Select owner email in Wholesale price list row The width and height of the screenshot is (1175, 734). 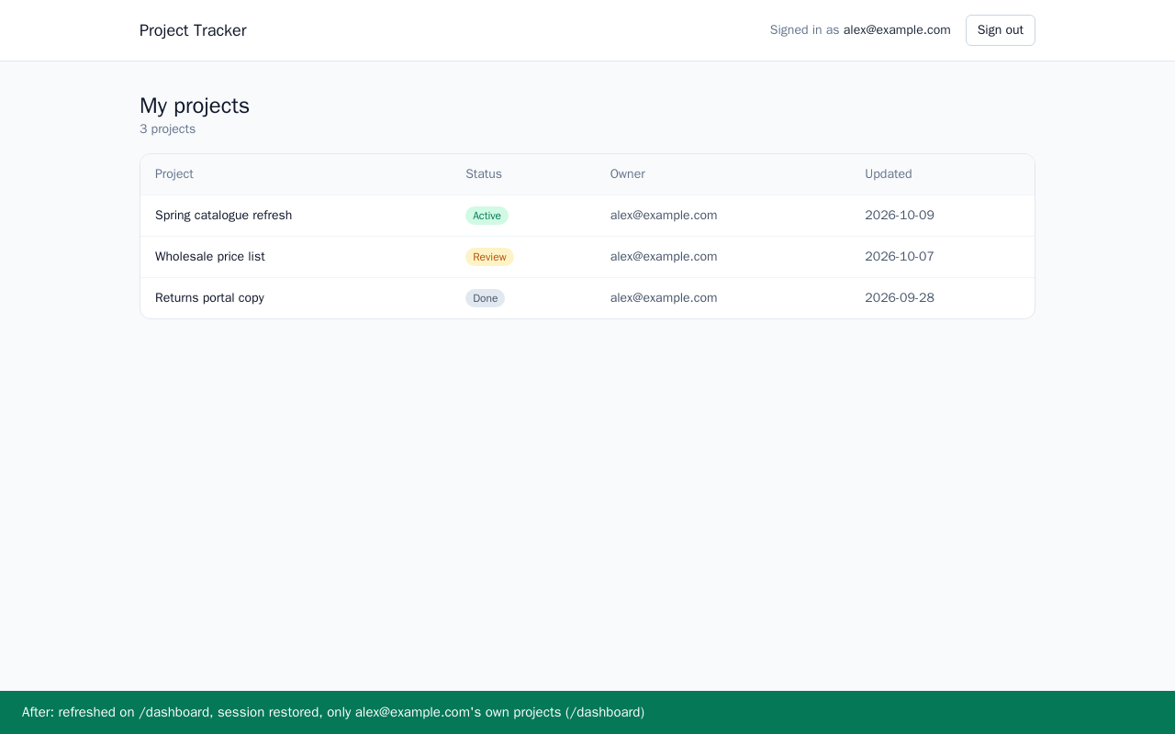pos(664,257)
